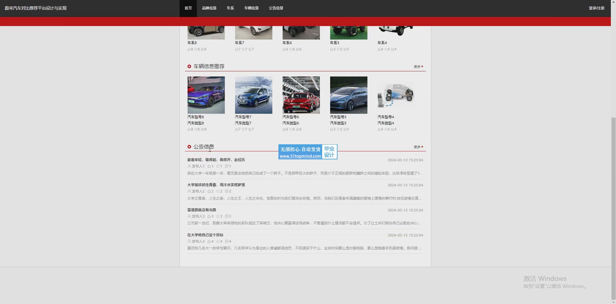Favorite 汽车型号4 using its star icon
The width and height of the screenshot is (616, 304).
point(386,130)
